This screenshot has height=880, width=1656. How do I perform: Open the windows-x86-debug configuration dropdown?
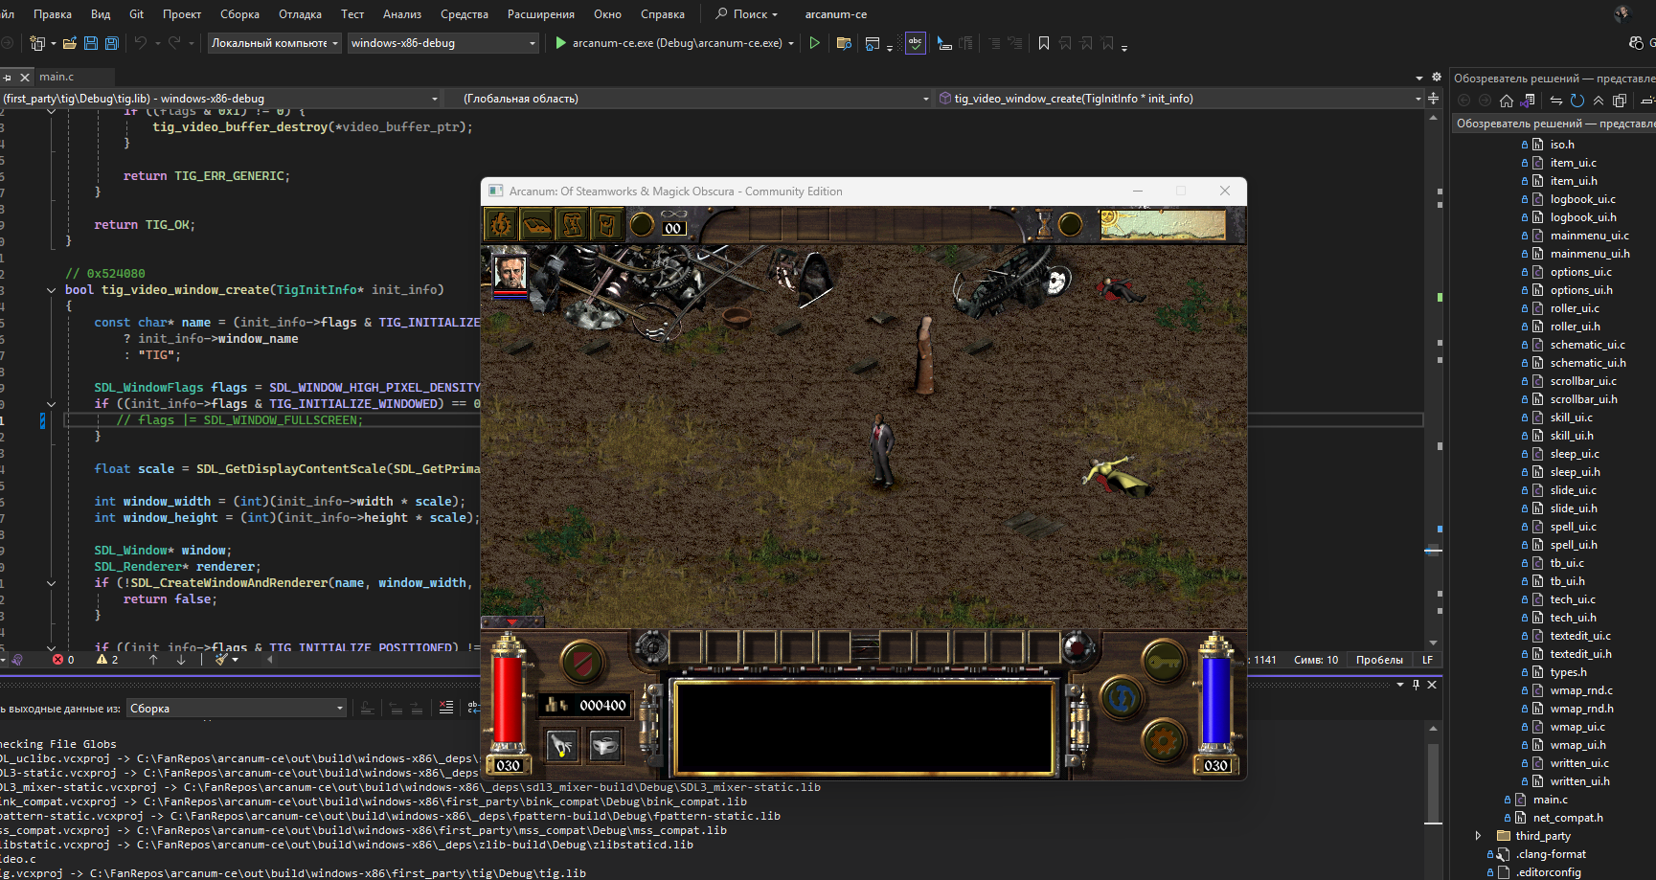click(442, 43)
